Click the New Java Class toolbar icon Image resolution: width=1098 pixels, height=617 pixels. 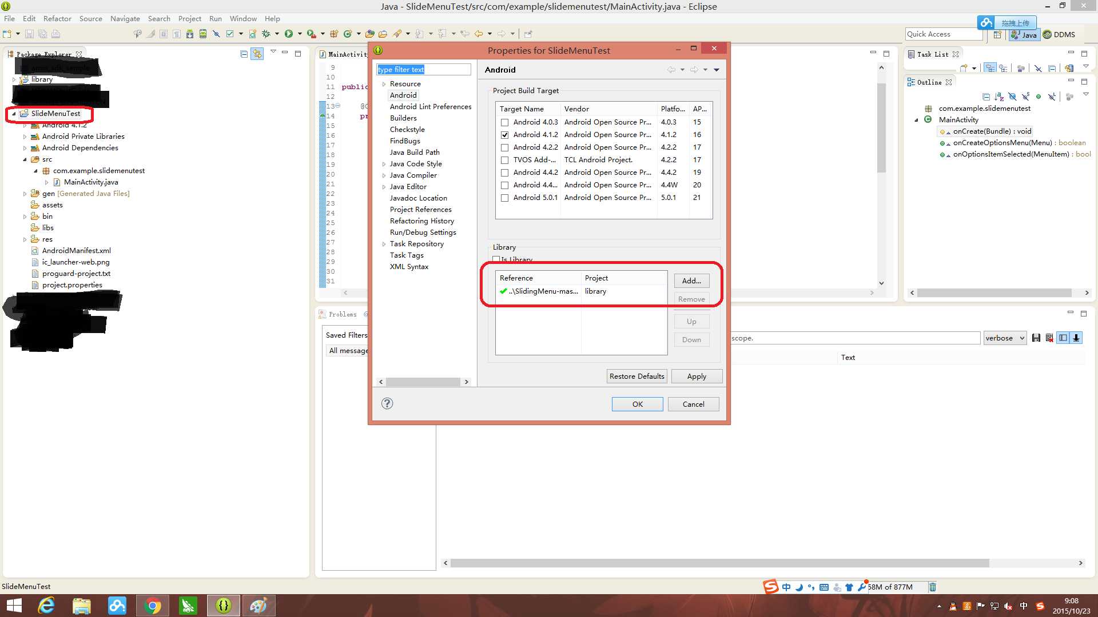click(347, 34)
